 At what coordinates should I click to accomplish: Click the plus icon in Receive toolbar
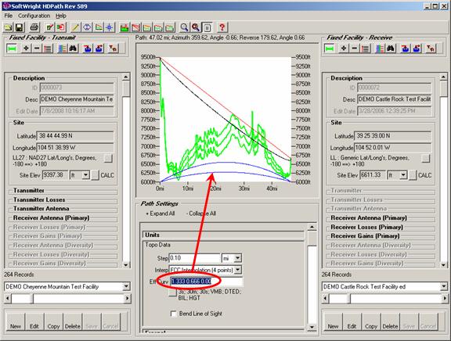pos(344,48)
